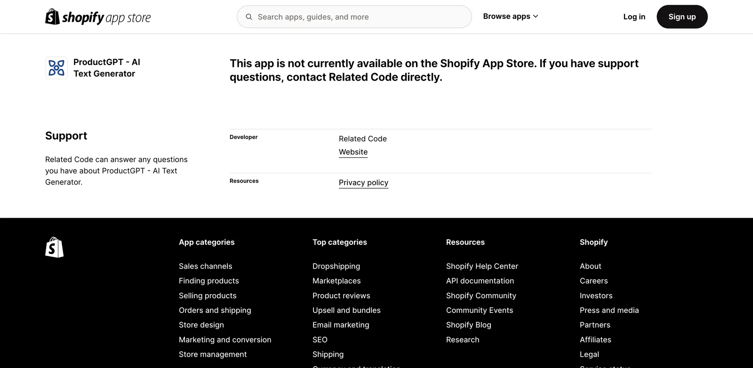This screenshot has width=753, height=368.
Task: Open Product reviews top category
Action: tap(341, 296)
